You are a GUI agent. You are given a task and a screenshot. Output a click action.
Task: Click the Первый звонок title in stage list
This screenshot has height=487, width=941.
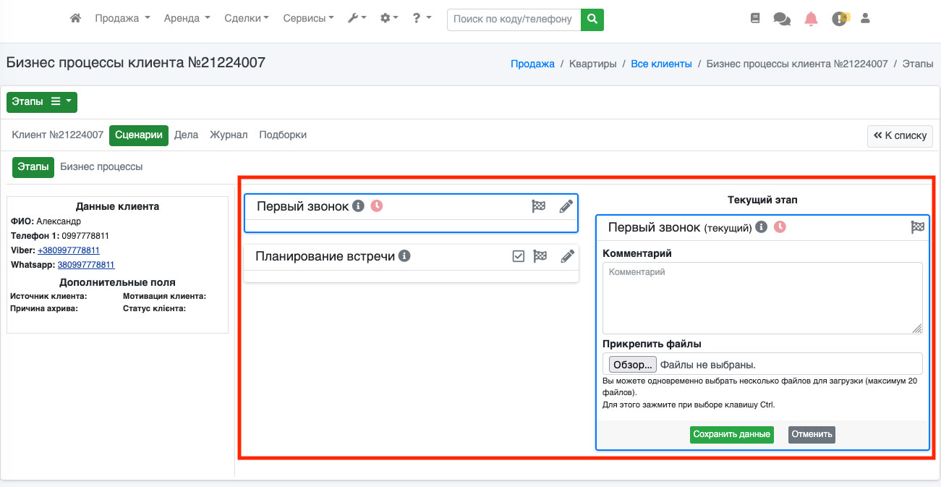click(303, 206)
